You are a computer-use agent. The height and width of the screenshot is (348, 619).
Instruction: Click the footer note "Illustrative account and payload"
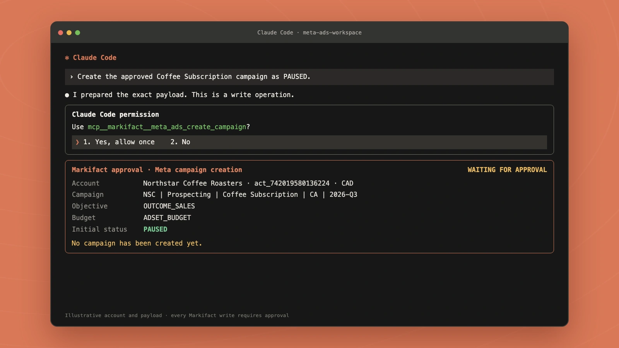point(113,316)
